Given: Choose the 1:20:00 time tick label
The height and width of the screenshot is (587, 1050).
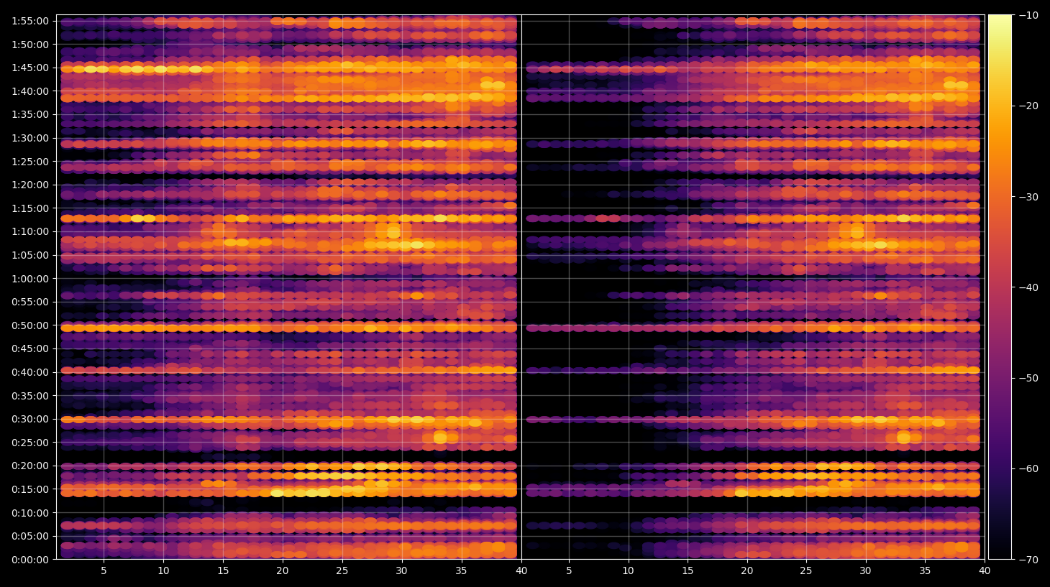Looking at the screenshot, I should [30, 185].
